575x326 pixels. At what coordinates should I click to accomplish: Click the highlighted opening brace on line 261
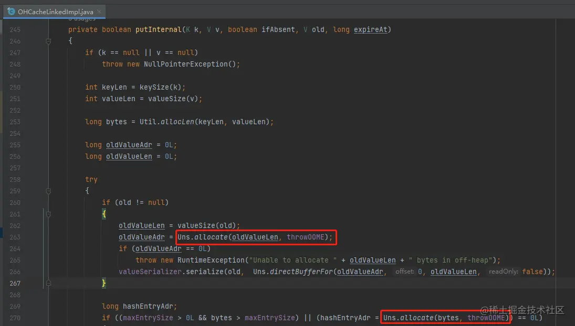click(x=104, y=214)
